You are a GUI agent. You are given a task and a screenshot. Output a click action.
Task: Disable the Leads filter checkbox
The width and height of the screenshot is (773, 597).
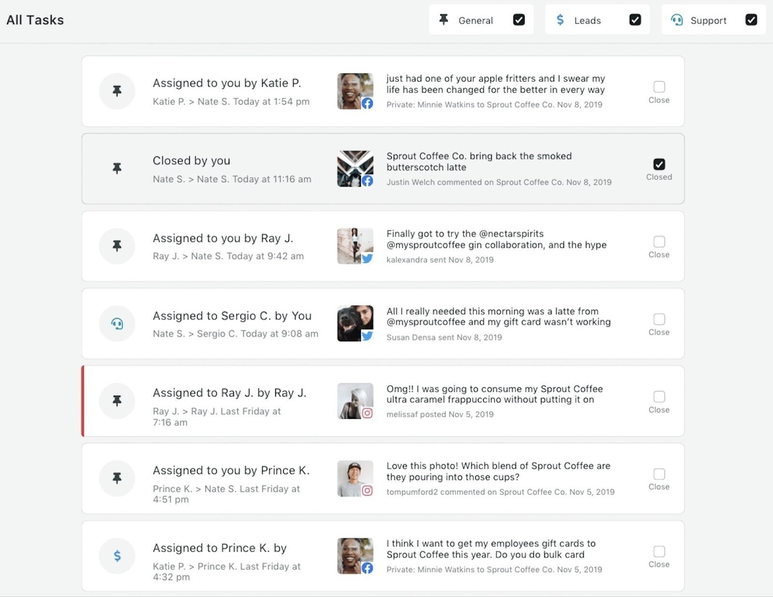[635, 20]
